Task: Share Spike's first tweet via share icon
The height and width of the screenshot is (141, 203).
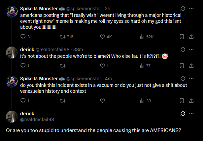Action: tap(191, 37)
